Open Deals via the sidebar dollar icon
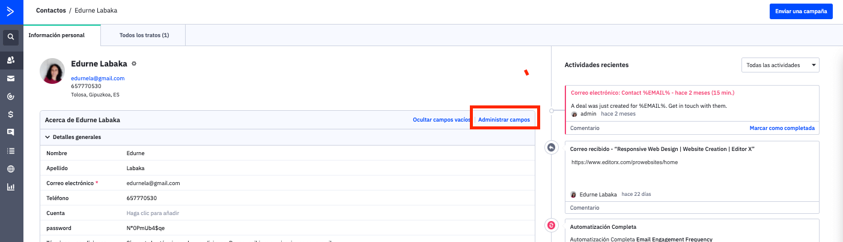 11,114
